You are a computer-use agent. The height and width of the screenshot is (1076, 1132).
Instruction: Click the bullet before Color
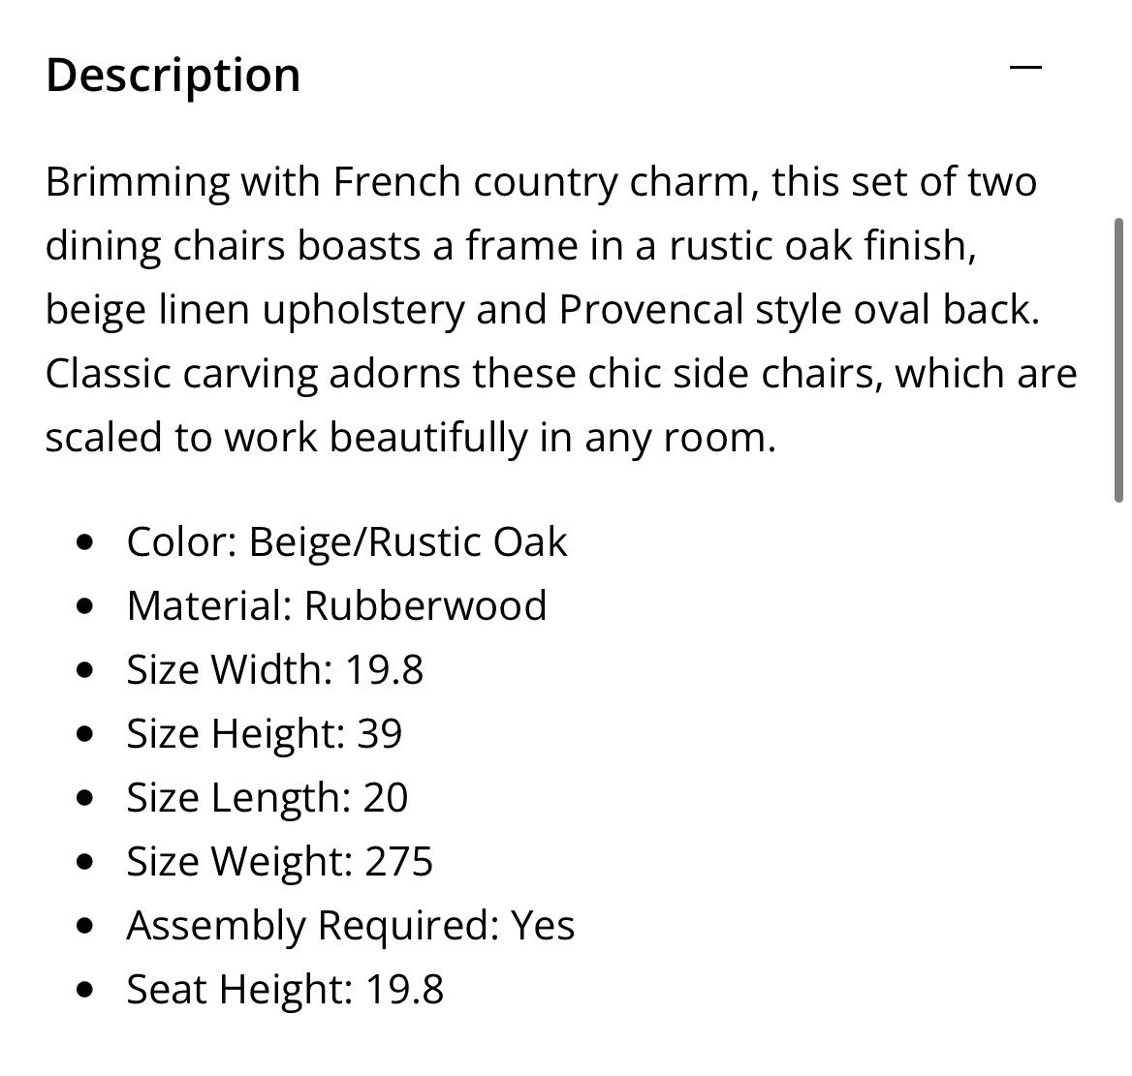tap(84, 542)
